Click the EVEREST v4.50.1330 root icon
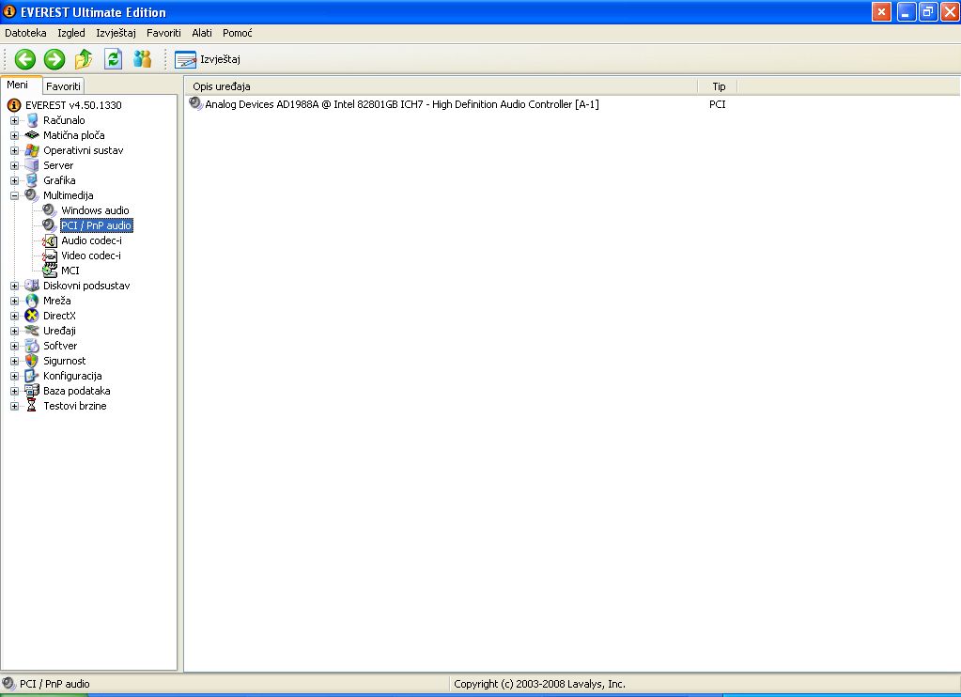Screen dimensions: 961x697 [x=14, y=105]
